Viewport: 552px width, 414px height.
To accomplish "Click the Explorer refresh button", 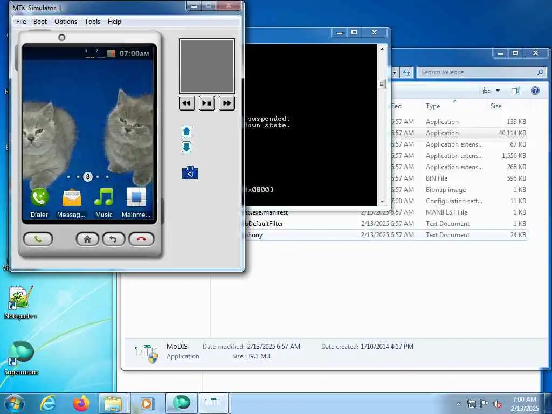I will [406, 73].
